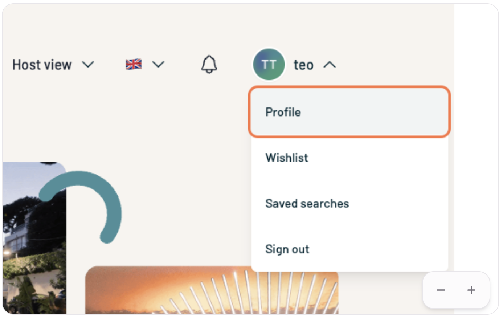This screenshot has height=318, width=503.
Task: Click the TT user avatar
Action: 269,65
